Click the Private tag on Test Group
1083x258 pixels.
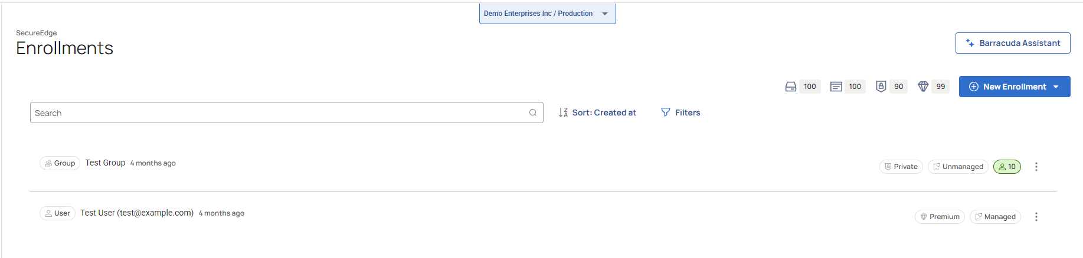(x=901, y=167)
